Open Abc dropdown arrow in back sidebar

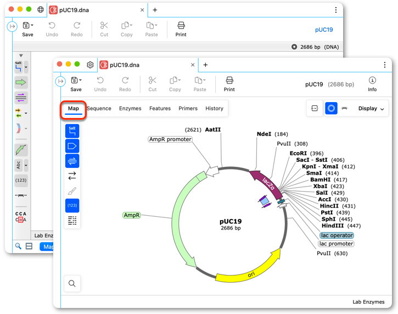[26, 165]
